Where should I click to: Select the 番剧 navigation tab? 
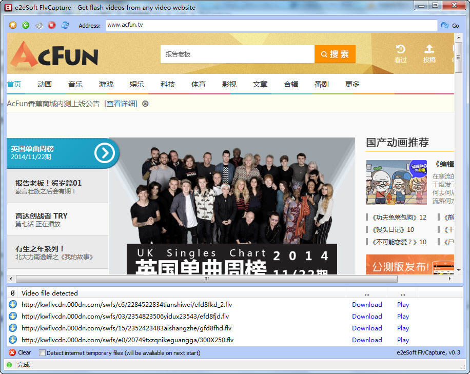[322, 84]
